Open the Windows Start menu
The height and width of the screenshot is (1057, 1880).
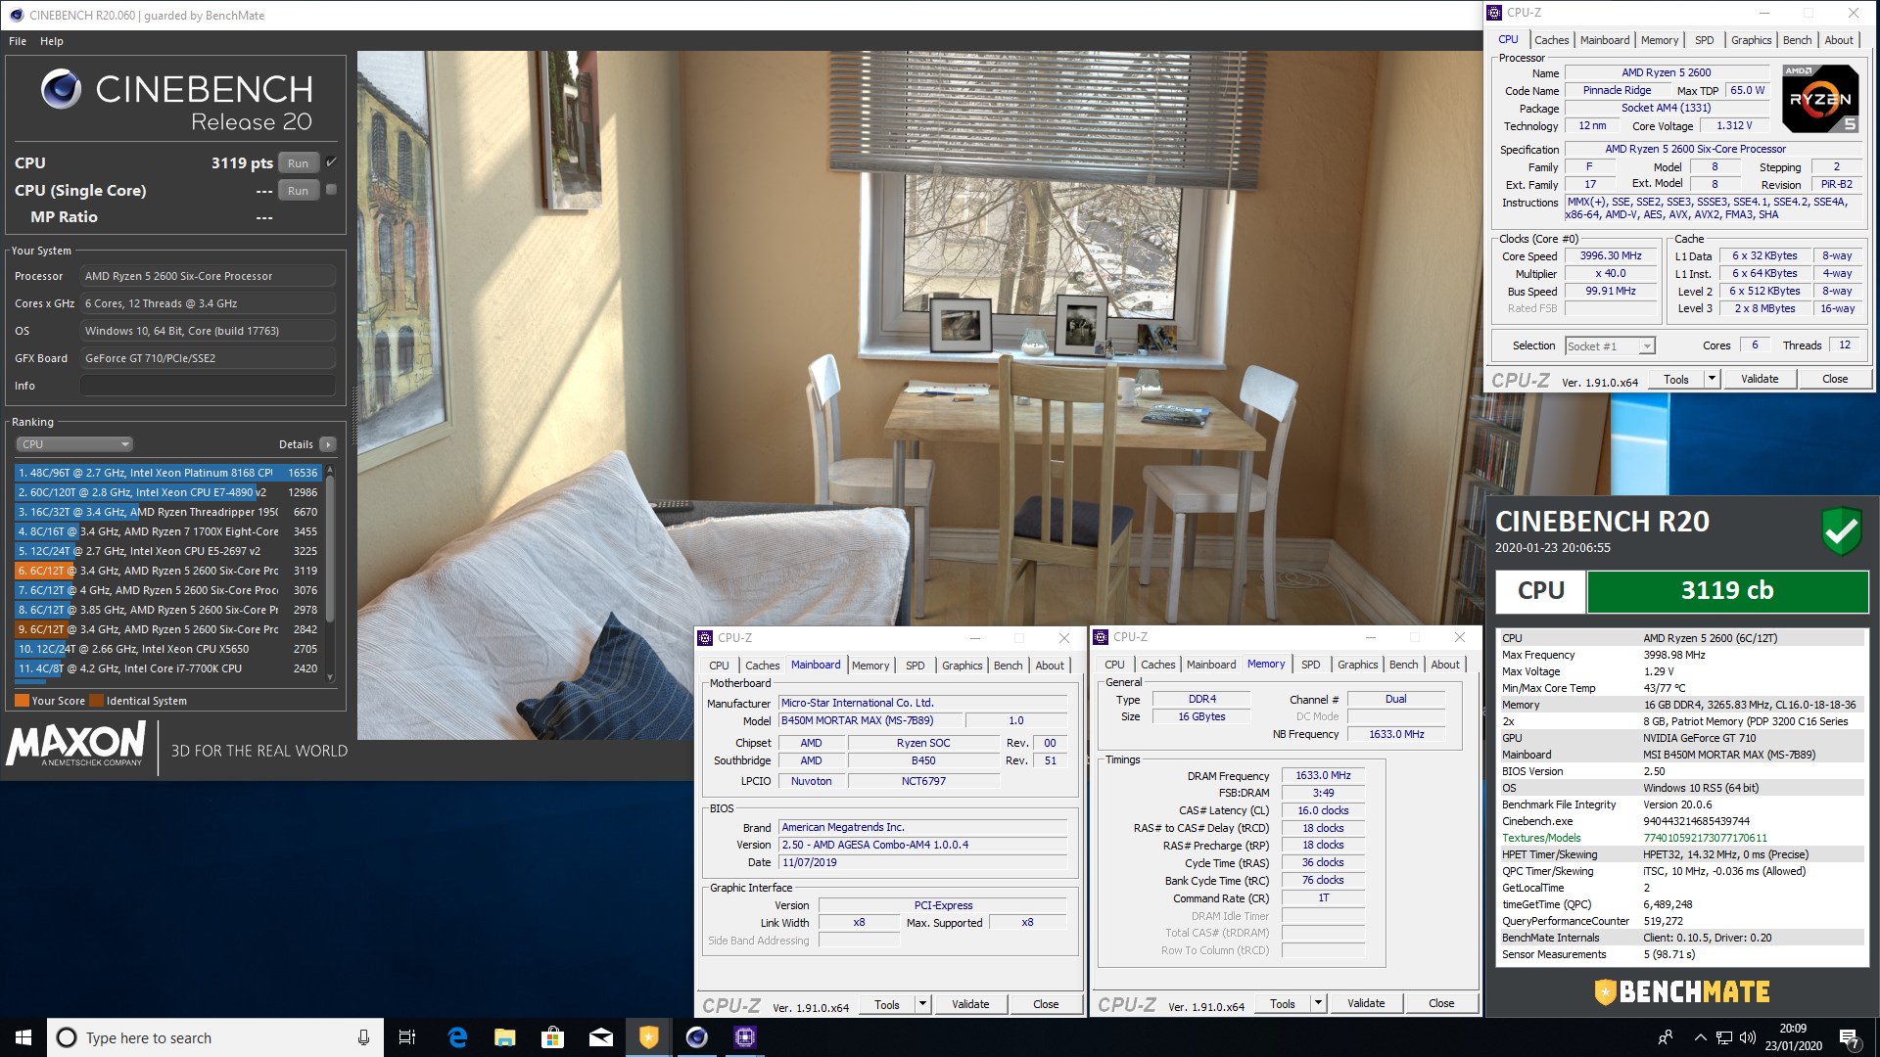click(23, 1037)
